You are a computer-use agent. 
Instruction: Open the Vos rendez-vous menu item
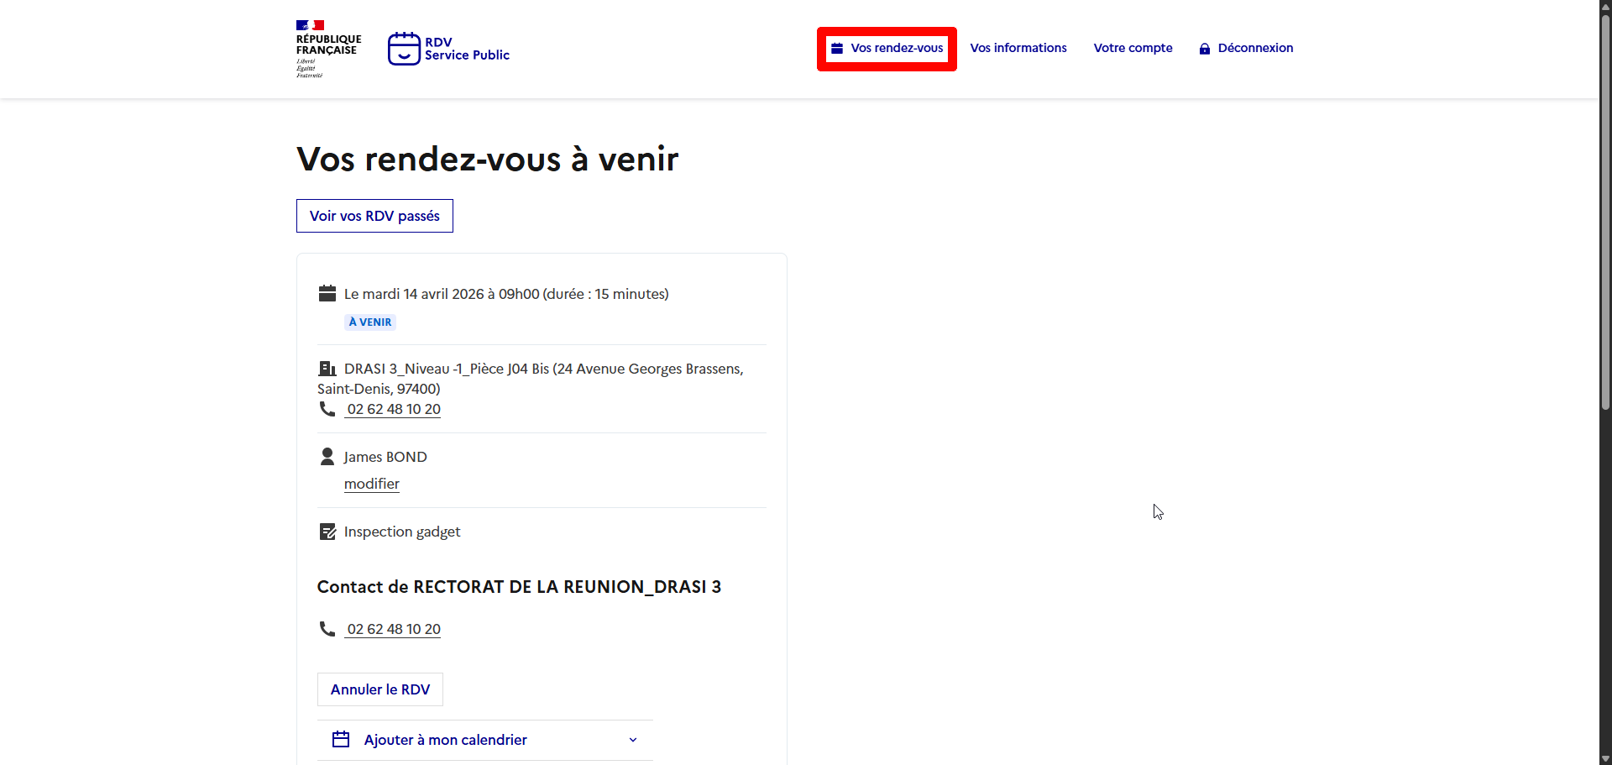click(x=887, y=48)
